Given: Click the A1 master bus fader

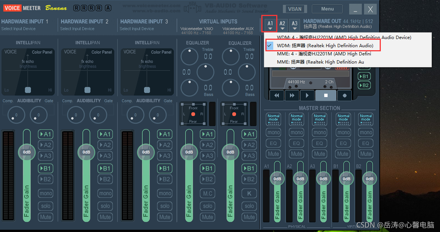Looking at the screenshot, I should pos(277,179).
